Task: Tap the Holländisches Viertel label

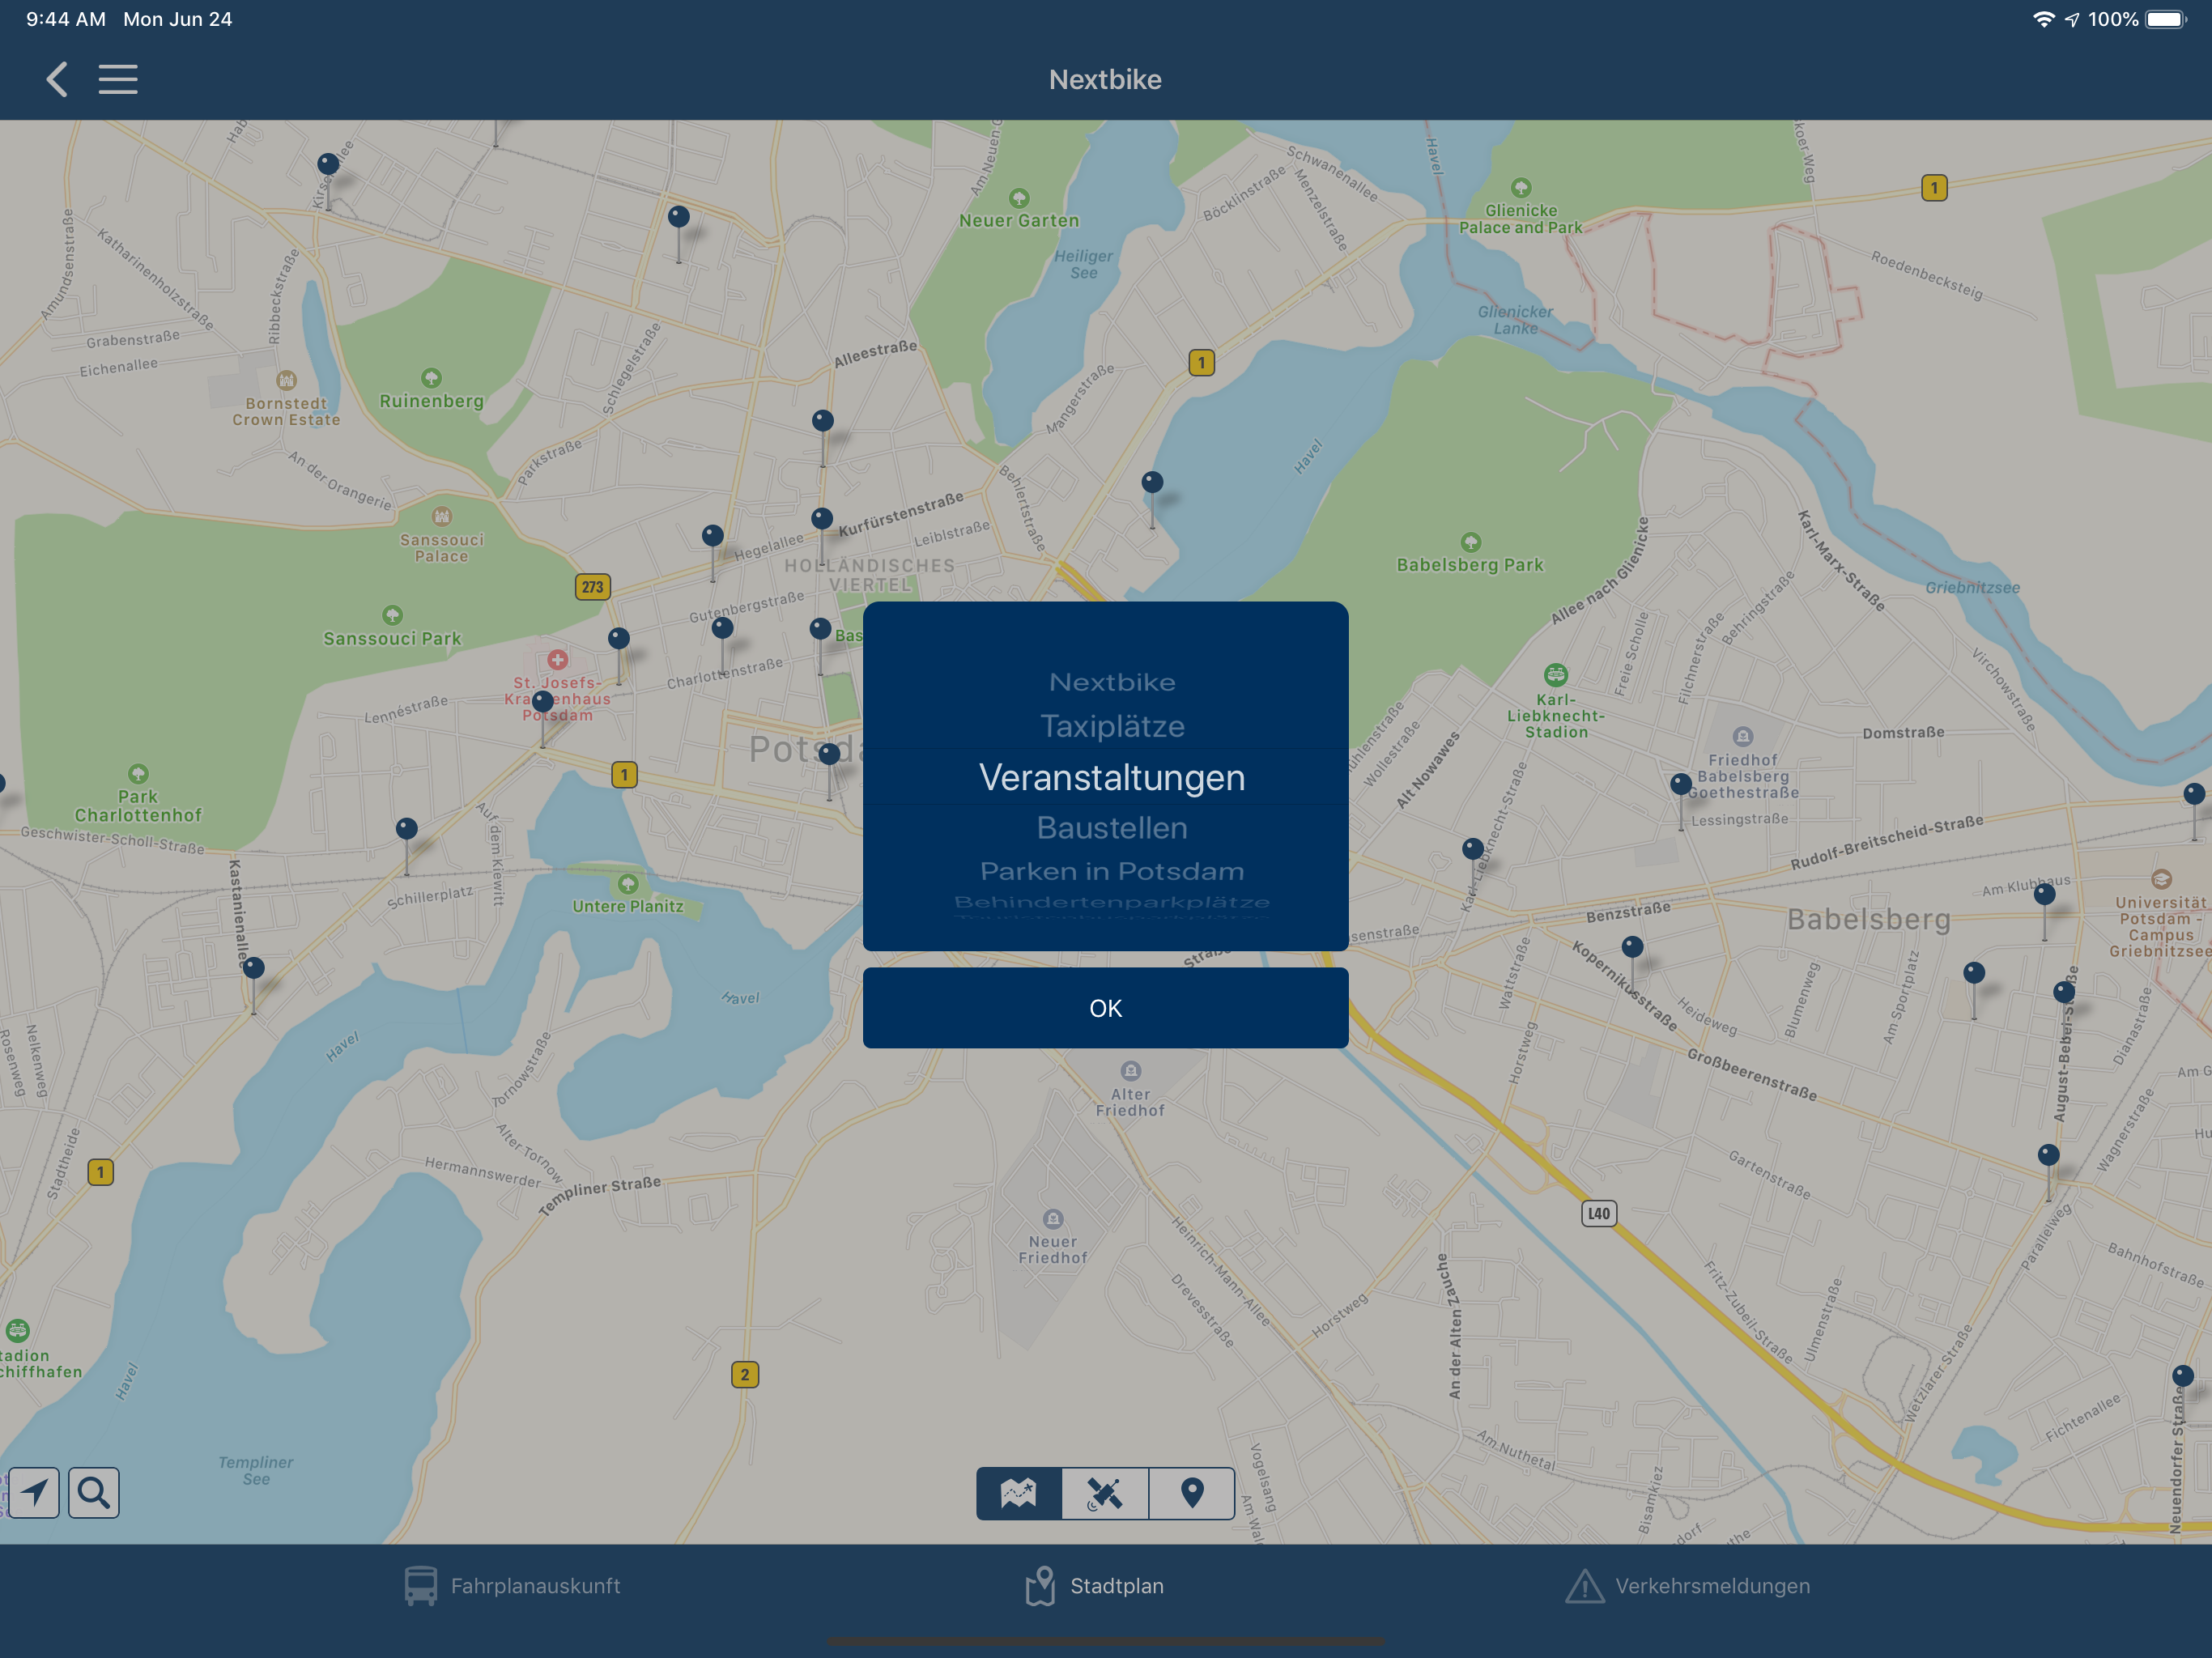Action: click(x=870, y=575)
